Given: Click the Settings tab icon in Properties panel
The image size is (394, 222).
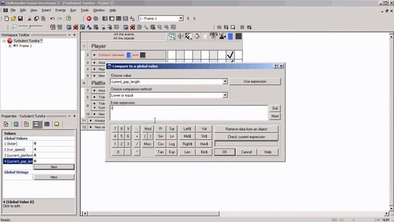Looking at the screenshot, I should click(x=6, y=124).
